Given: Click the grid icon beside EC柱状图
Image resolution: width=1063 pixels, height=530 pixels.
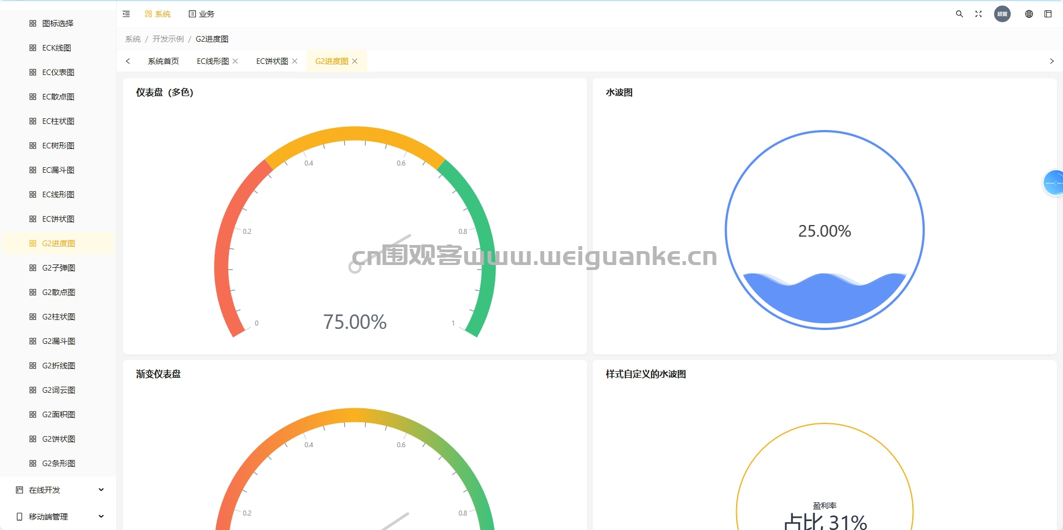Looking at the screenshot, I should coord(33,121).
